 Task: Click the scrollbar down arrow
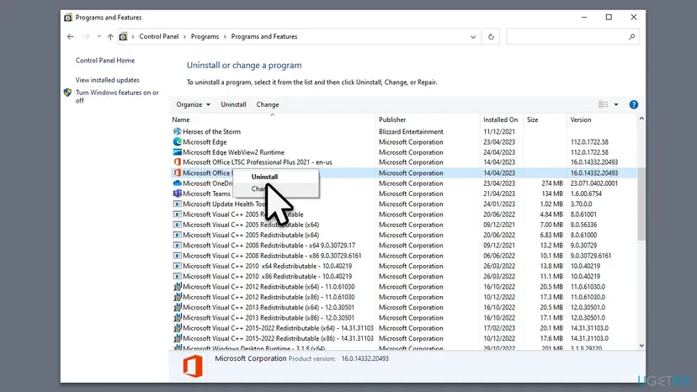click(641, 346)
